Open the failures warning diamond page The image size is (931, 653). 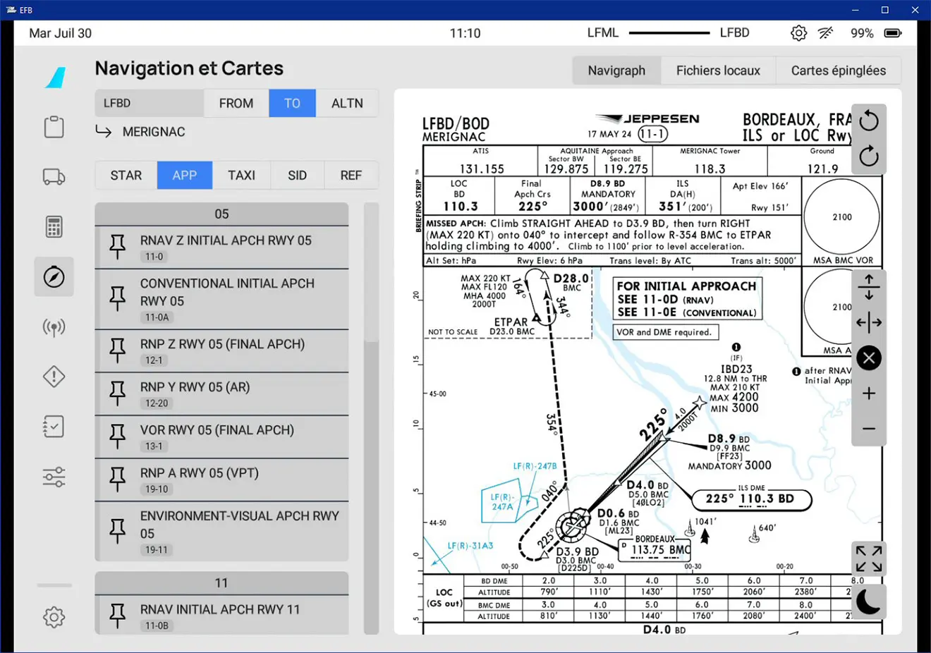click(54, 377)
